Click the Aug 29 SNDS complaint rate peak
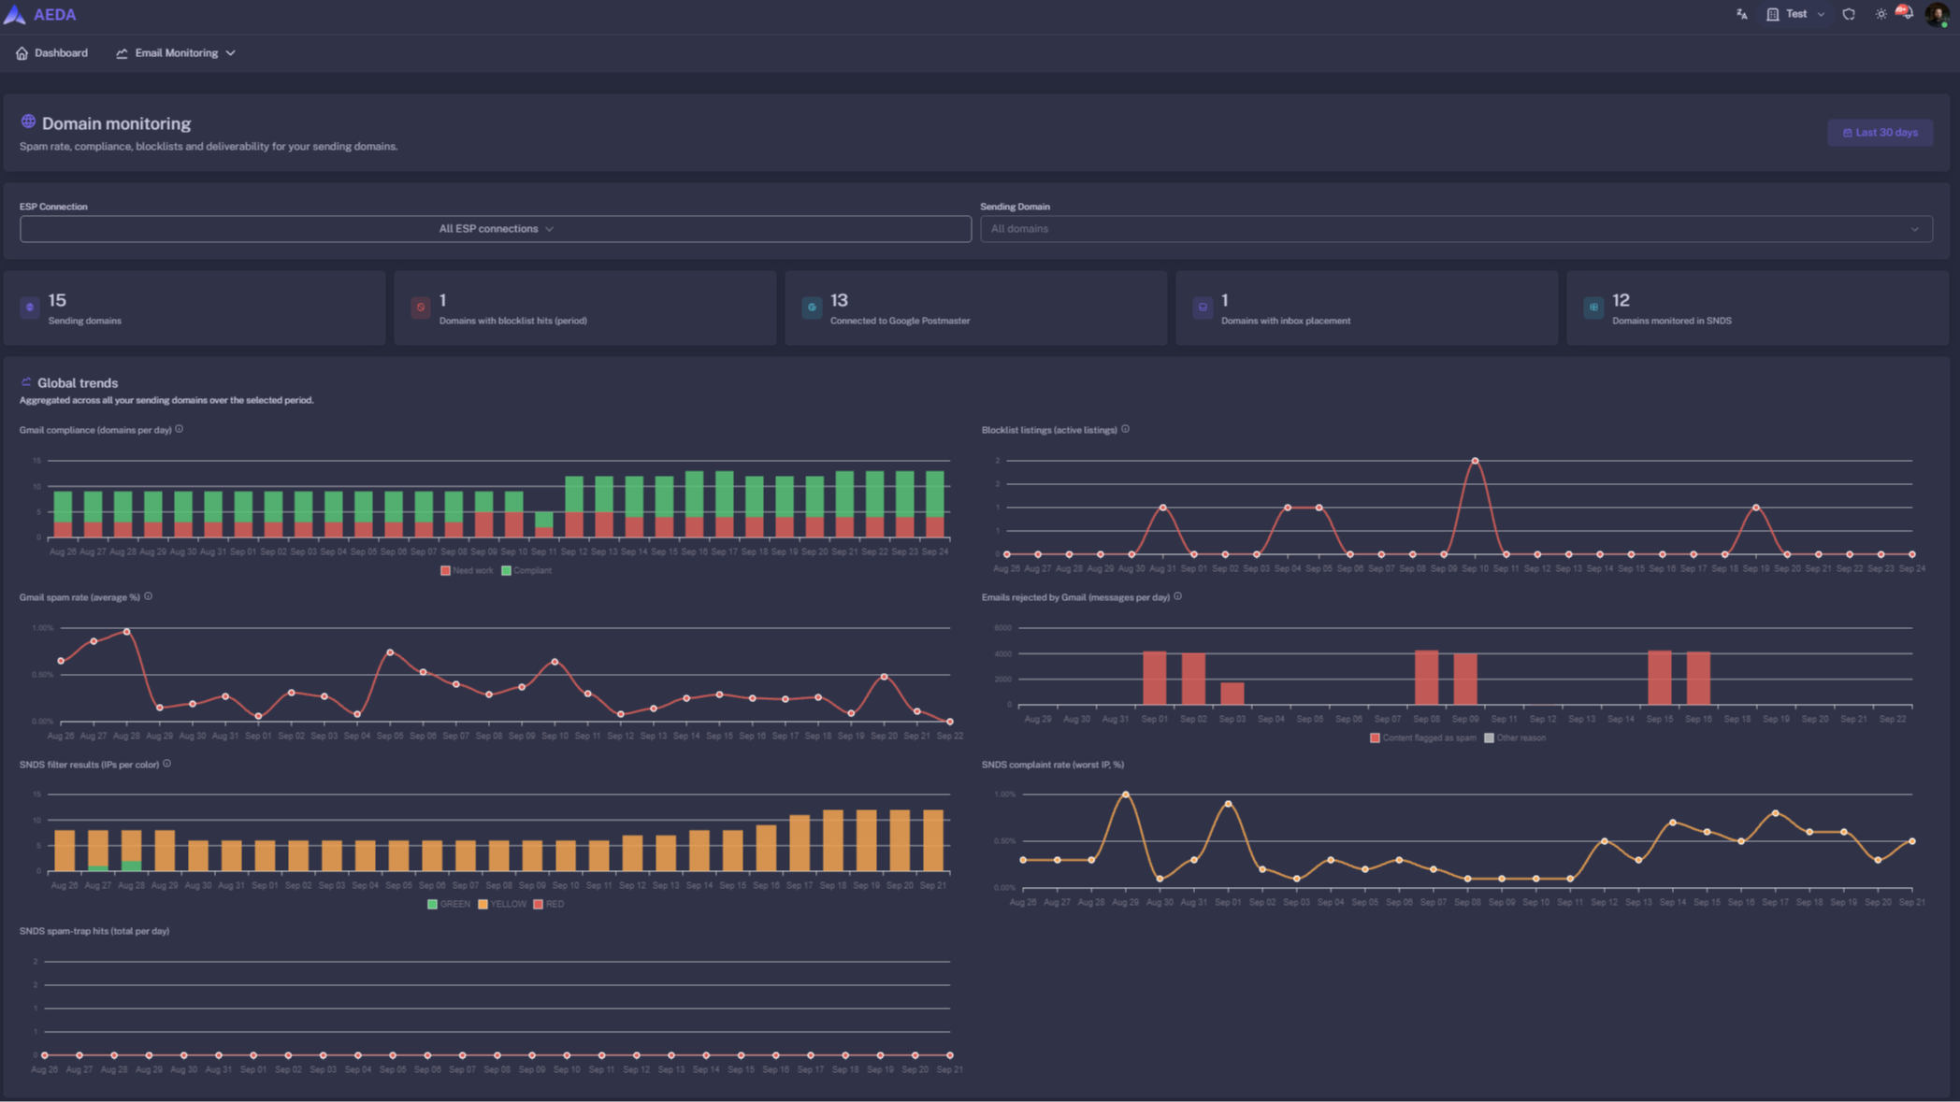Screen dimensions: 1960x1102 tap(1126, 794)
